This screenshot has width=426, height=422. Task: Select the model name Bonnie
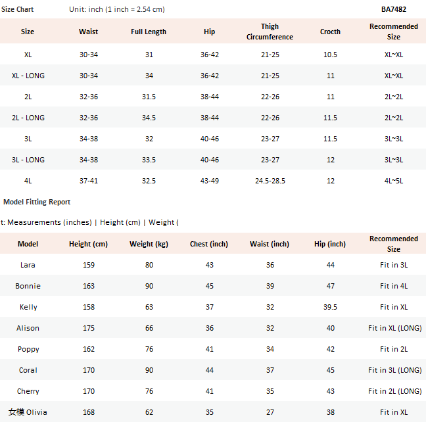point(28,286)
